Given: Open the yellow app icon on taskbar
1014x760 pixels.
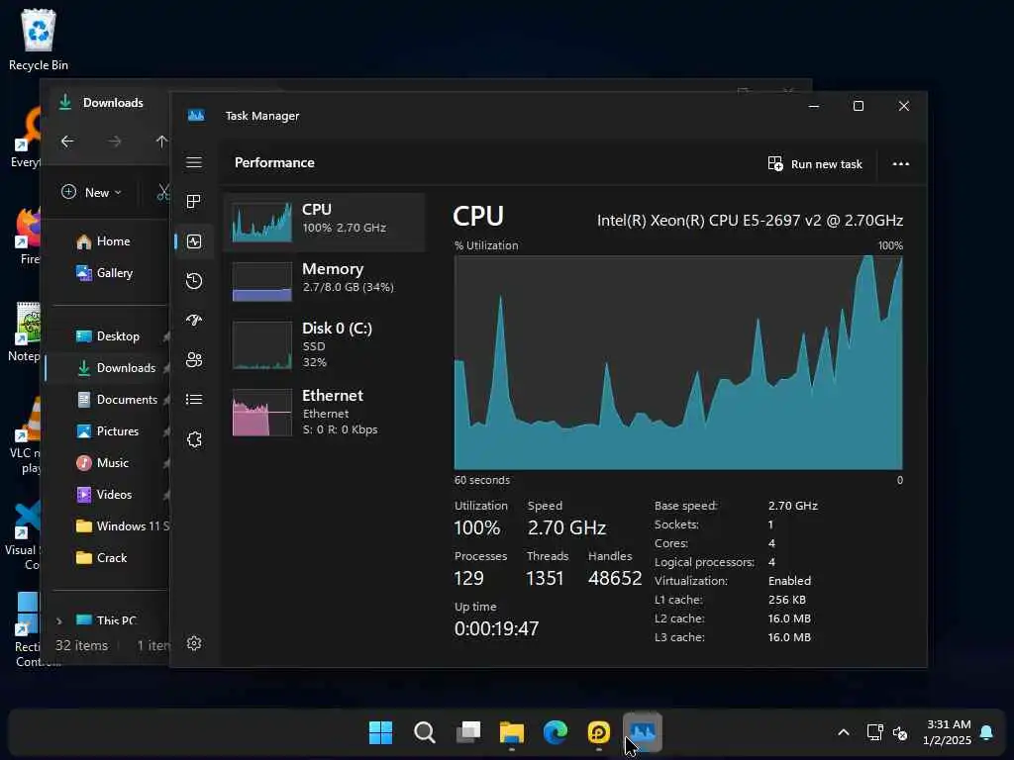Looking at the screenshot, I should coord(599,732).
